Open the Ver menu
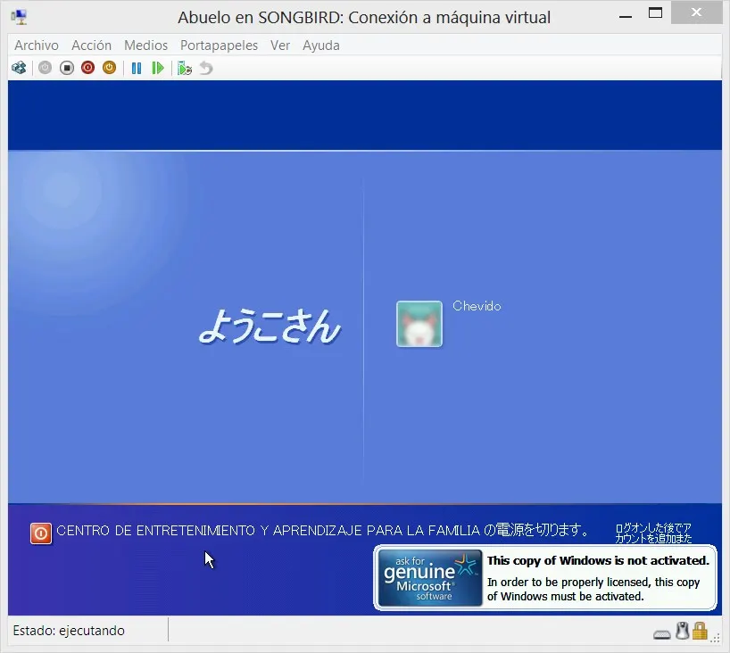Viewport: 730px width, 653px height. click(x=279, y=45)
